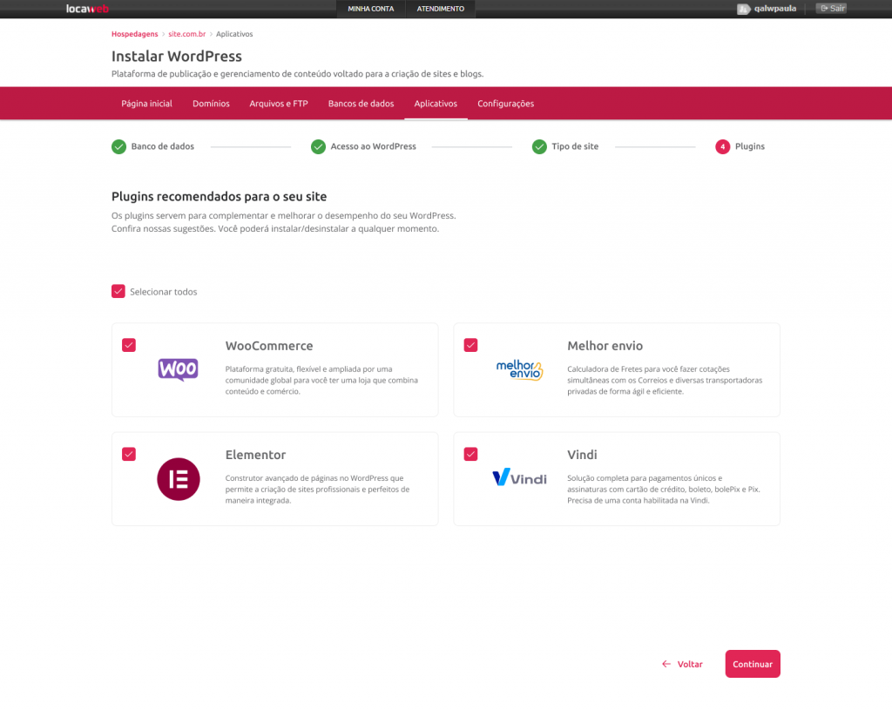Click the Instalar WordPress heading
Image resolution: width=892 pixels, height=710 pixels.
[x=177, y=57]
